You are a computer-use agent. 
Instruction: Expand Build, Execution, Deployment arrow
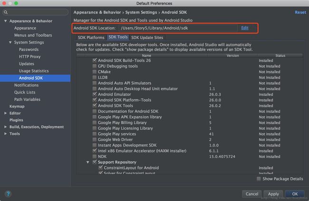[6, 127]
